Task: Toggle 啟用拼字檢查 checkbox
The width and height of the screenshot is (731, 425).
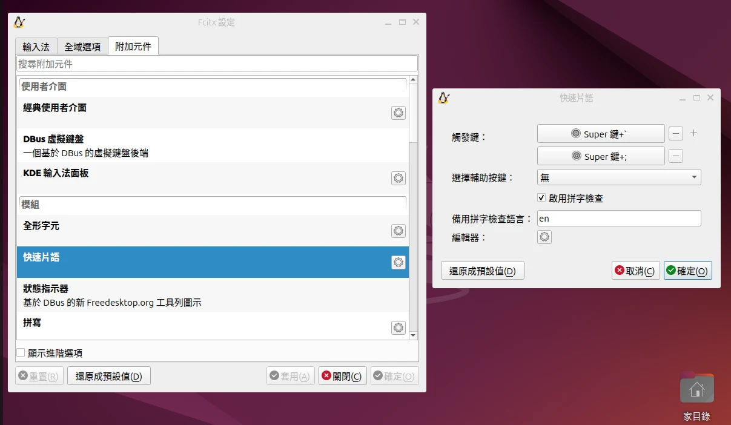Action: point(542,198)
